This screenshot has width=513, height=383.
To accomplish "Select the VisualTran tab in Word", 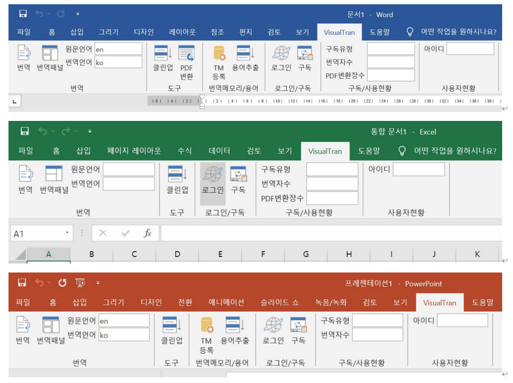I will point(339,33).
